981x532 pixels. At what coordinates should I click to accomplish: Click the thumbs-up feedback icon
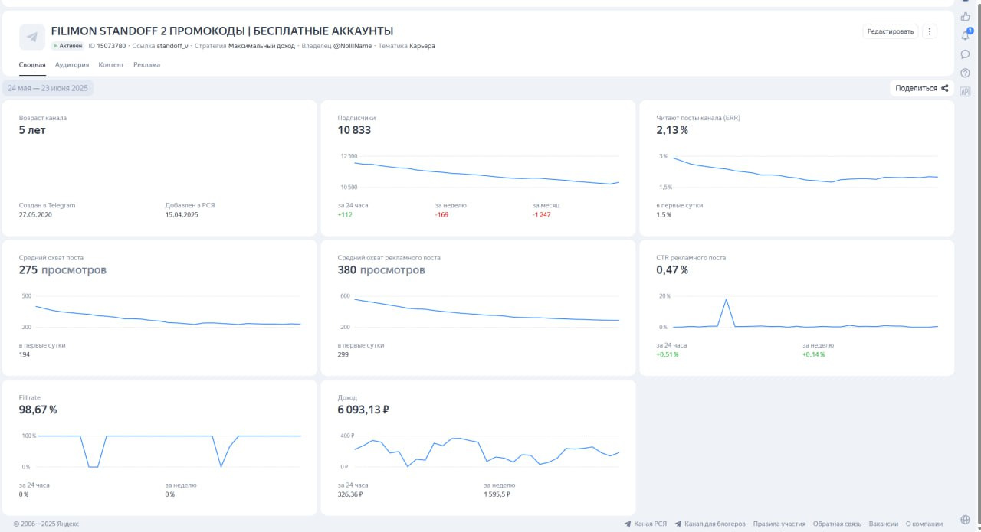[x=965, y=16]
